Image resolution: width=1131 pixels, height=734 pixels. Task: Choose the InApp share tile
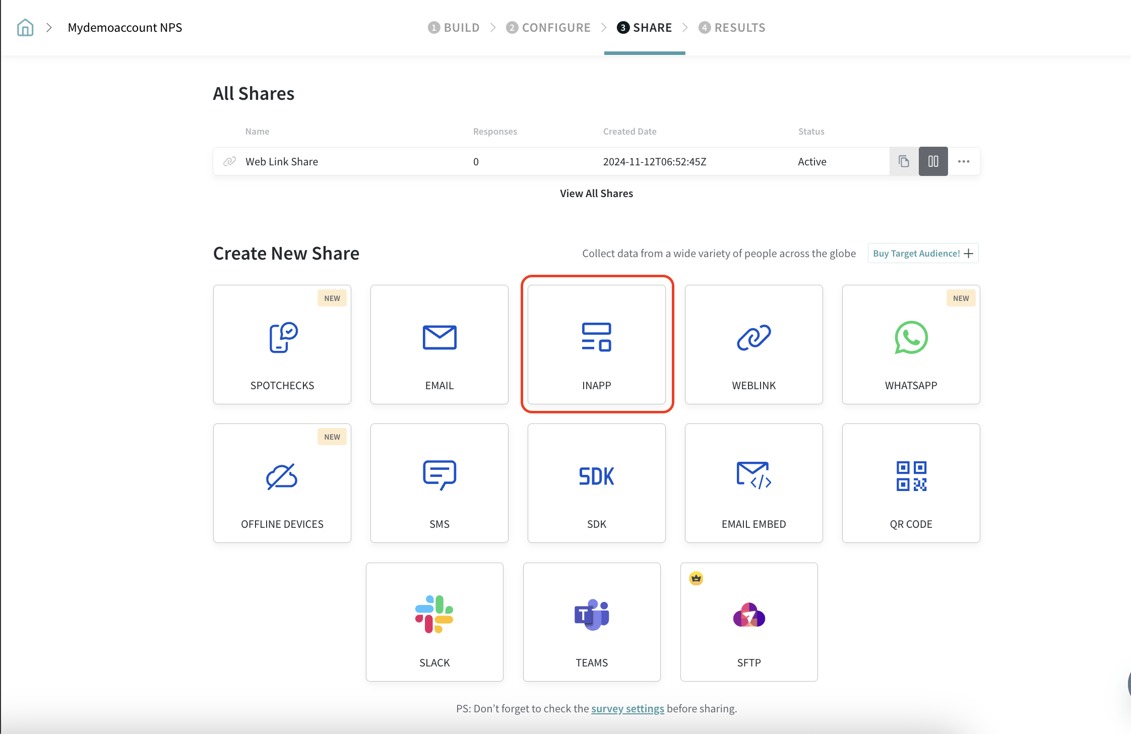pos(597,344)
